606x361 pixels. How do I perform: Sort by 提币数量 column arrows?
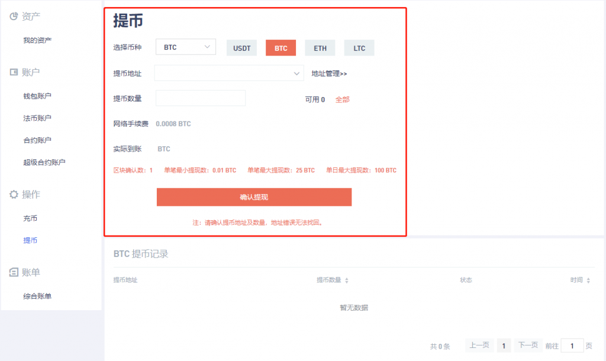point(347,281)
